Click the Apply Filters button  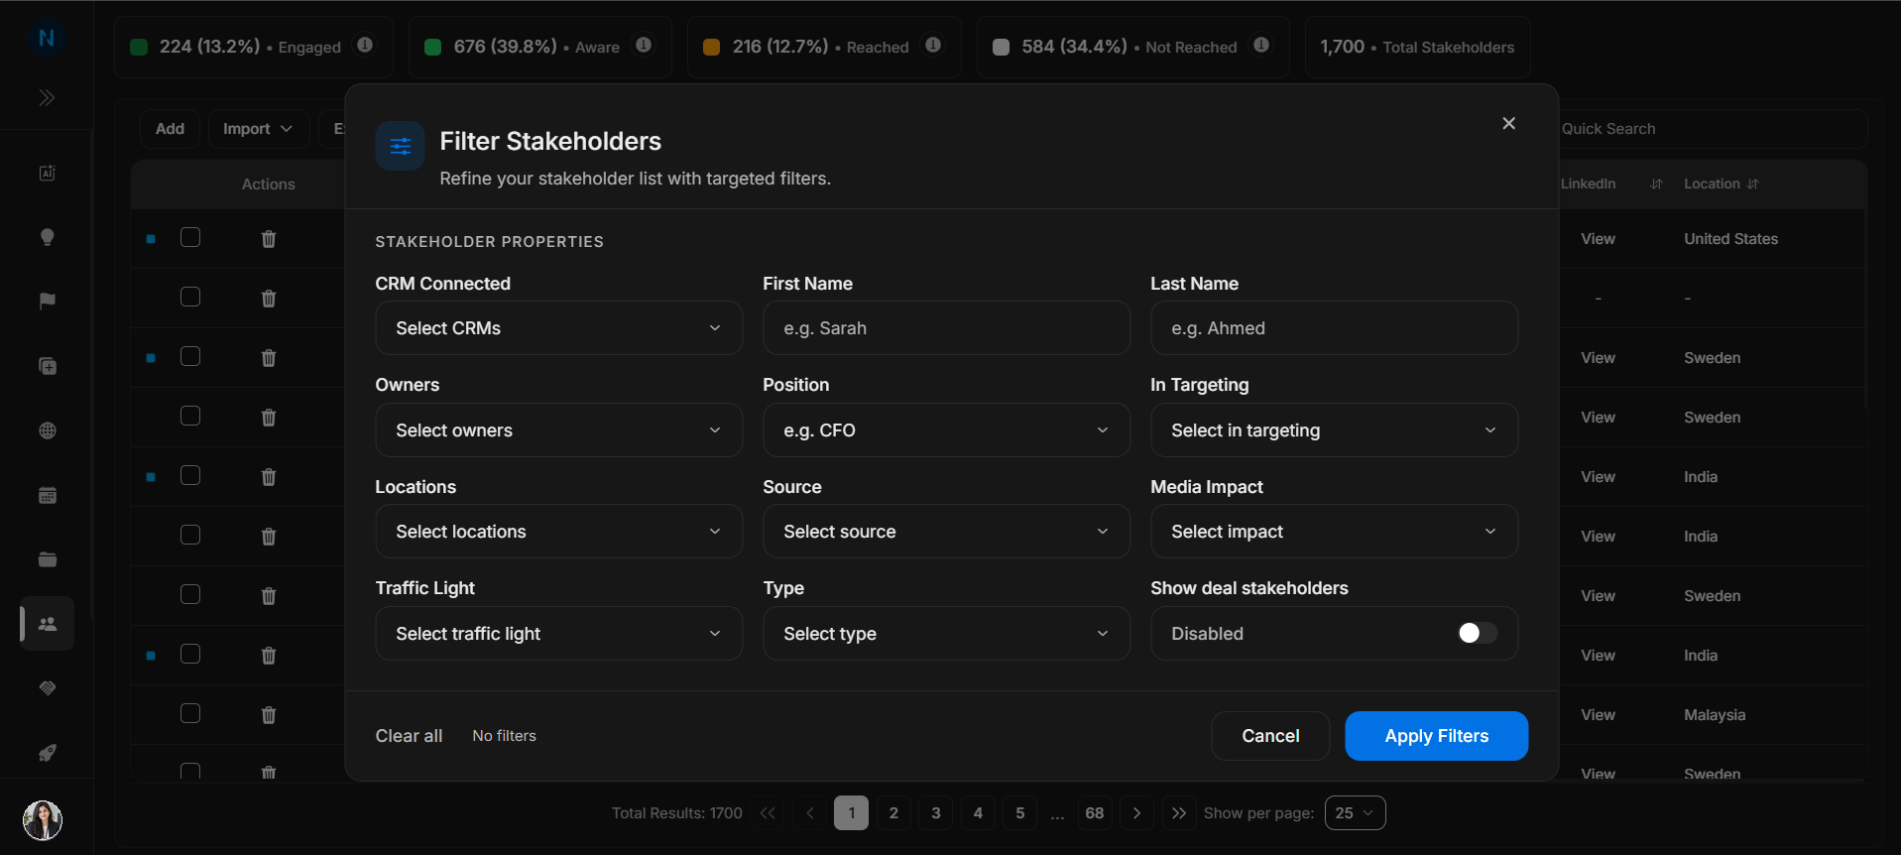coord(1436,736)
